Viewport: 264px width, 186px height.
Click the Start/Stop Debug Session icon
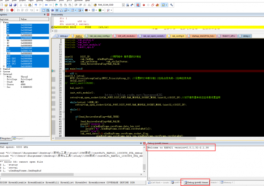coord(138,5)
